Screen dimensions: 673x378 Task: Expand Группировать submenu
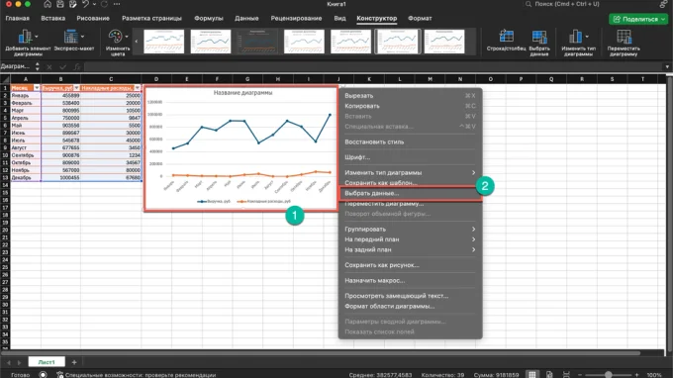473,230
